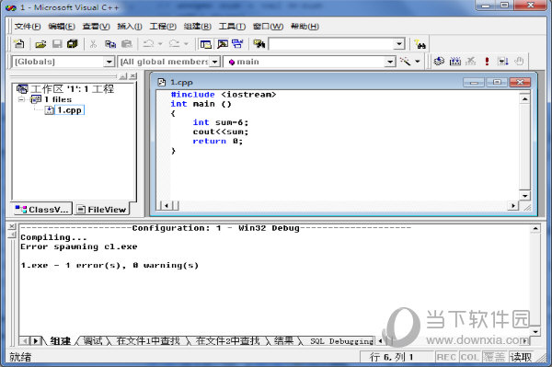Click the Search binoculars icon
Viewport: 552px width, 367px height.
coord(420,44)
